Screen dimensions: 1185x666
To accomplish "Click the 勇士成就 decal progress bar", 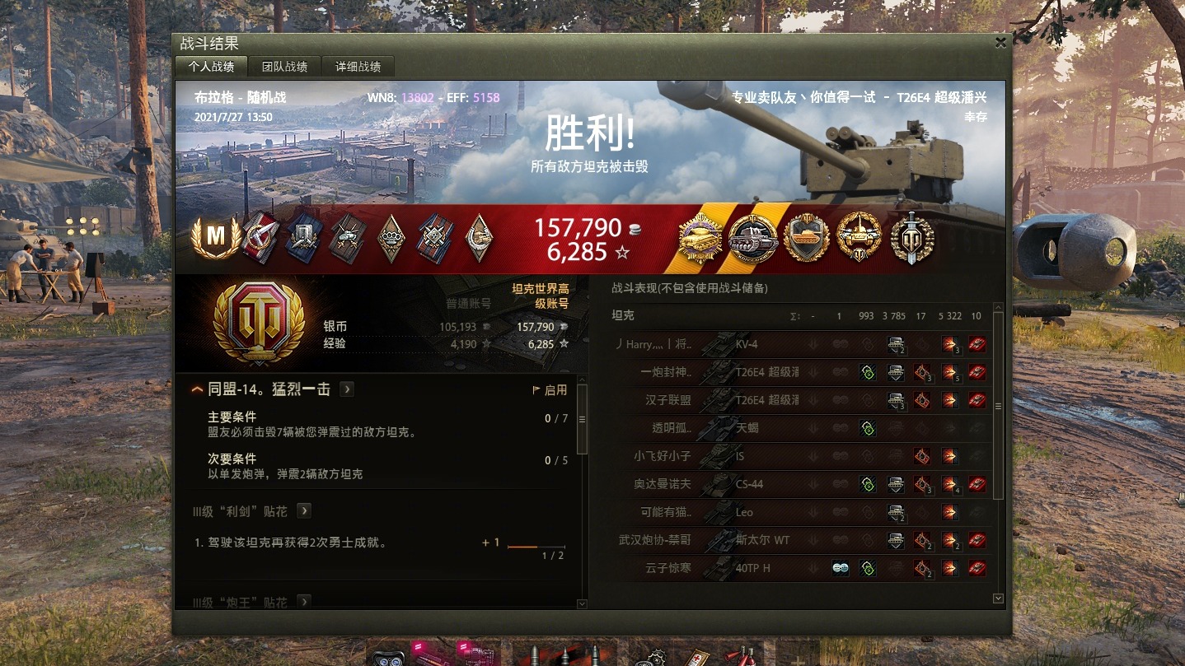I will (536, 547).
